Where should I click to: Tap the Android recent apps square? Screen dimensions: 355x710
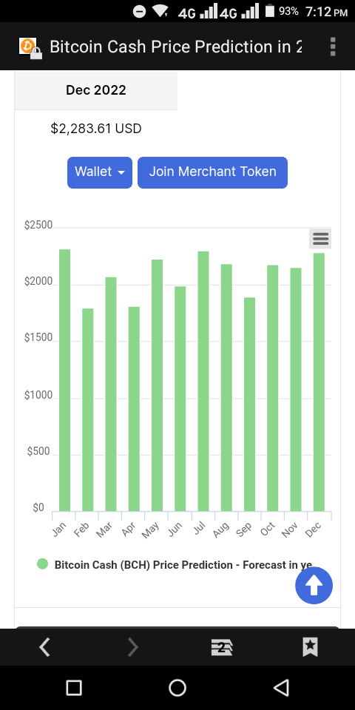(74, 688)
